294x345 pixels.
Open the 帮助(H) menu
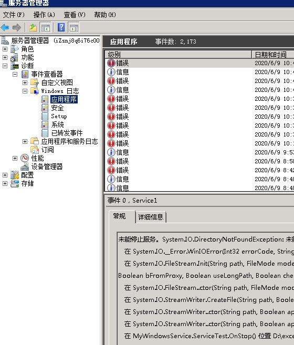tap(105, 15)
